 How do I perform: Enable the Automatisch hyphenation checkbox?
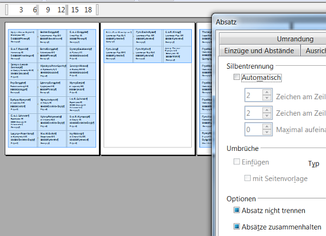[237, 77]
